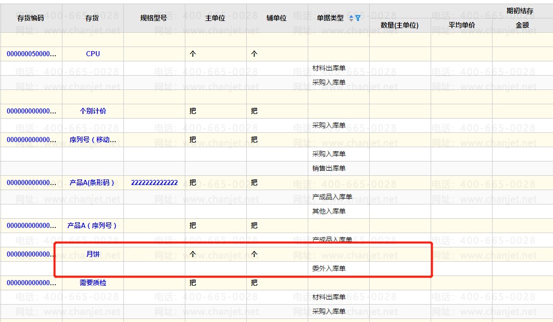The image size is (553, 322).
Task: Click the 单据类型 header text
Action: pyautogui.click(x=330, y=18)
